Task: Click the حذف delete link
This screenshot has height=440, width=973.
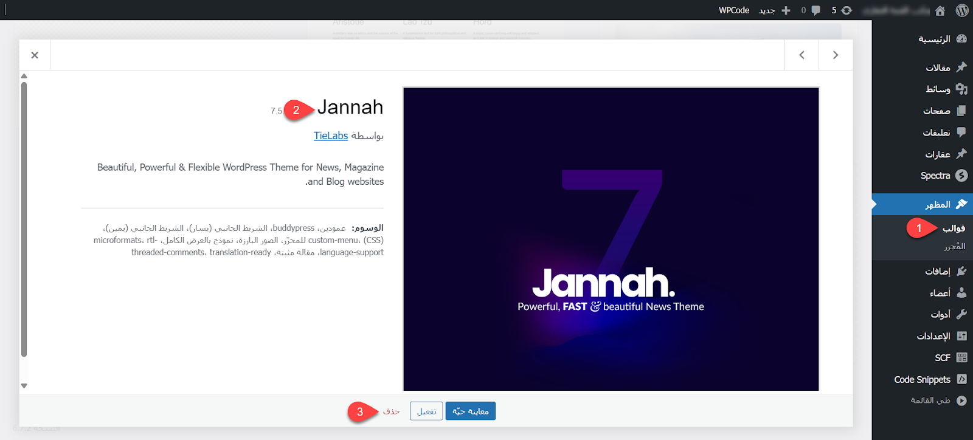Action: pos(391,411)
